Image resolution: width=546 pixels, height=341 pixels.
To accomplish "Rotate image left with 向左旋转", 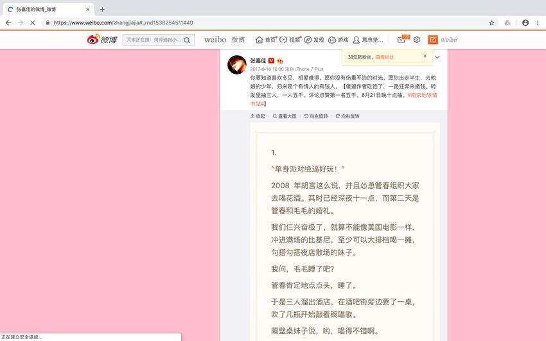I will 315,116.
